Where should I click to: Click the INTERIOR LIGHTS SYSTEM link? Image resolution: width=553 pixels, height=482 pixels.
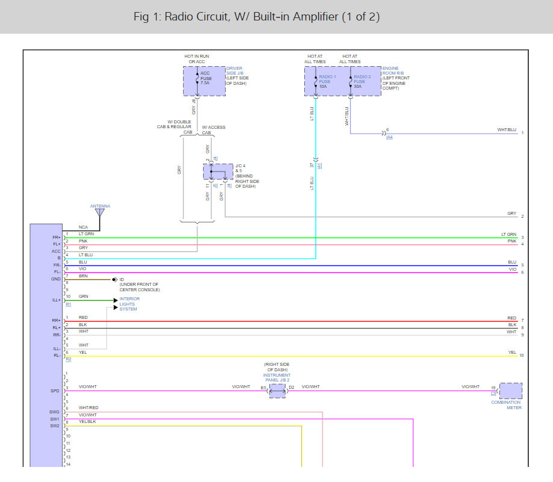point(130,304)
